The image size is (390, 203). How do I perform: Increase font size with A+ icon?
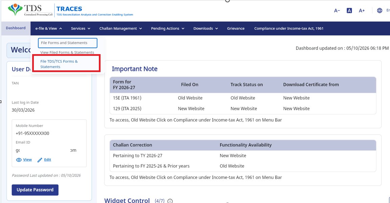362,10
